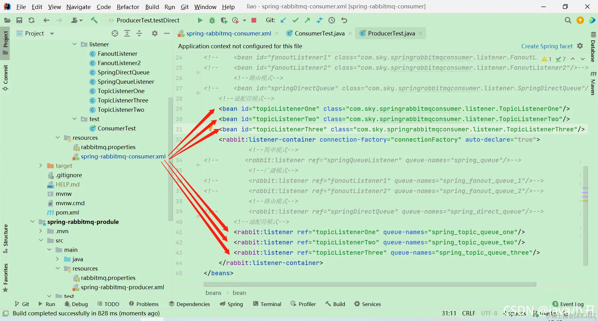Open Terminal tool window
The image size is (598, 321).
tap(267, 304)
